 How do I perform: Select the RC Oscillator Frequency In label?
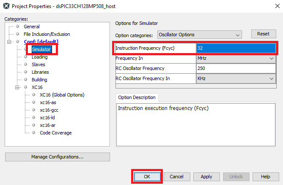[x=156, y=78]
